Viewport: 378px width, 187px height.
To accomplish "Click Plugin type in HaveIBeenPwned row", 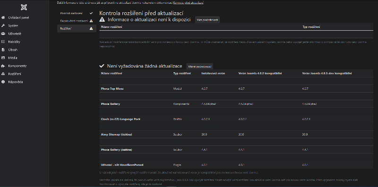I will 177,165.
